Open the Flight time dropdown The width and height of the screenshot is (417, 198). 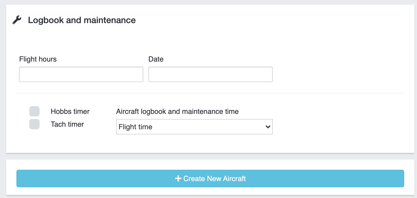pyautogui.click(x=194, y=127)
